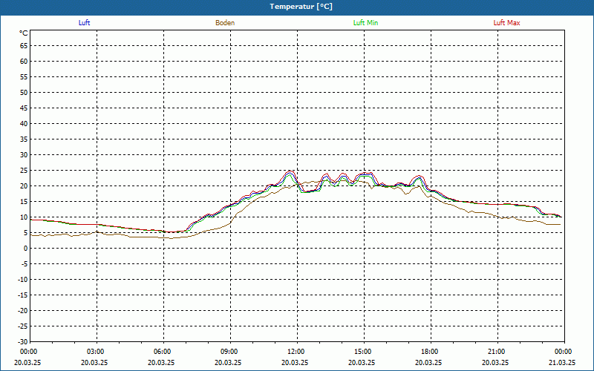Click the Luft legend label

(84, 23)
